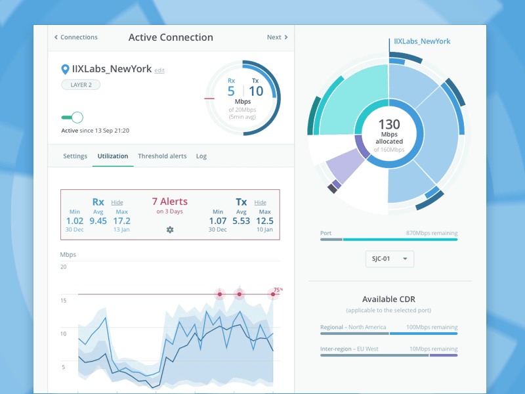Viewport: 525px width, 394px height.
Task: Click the map pin location icon
Action: pyautogui.click(x=65, y=70)
